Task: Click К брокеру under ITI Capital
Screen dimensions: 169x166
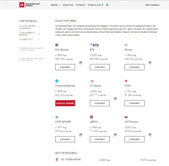Action: click(100, 103)
